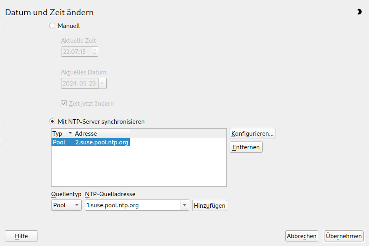Click the Hinzufügen button
369x246 pixels.
coord(209,206)
